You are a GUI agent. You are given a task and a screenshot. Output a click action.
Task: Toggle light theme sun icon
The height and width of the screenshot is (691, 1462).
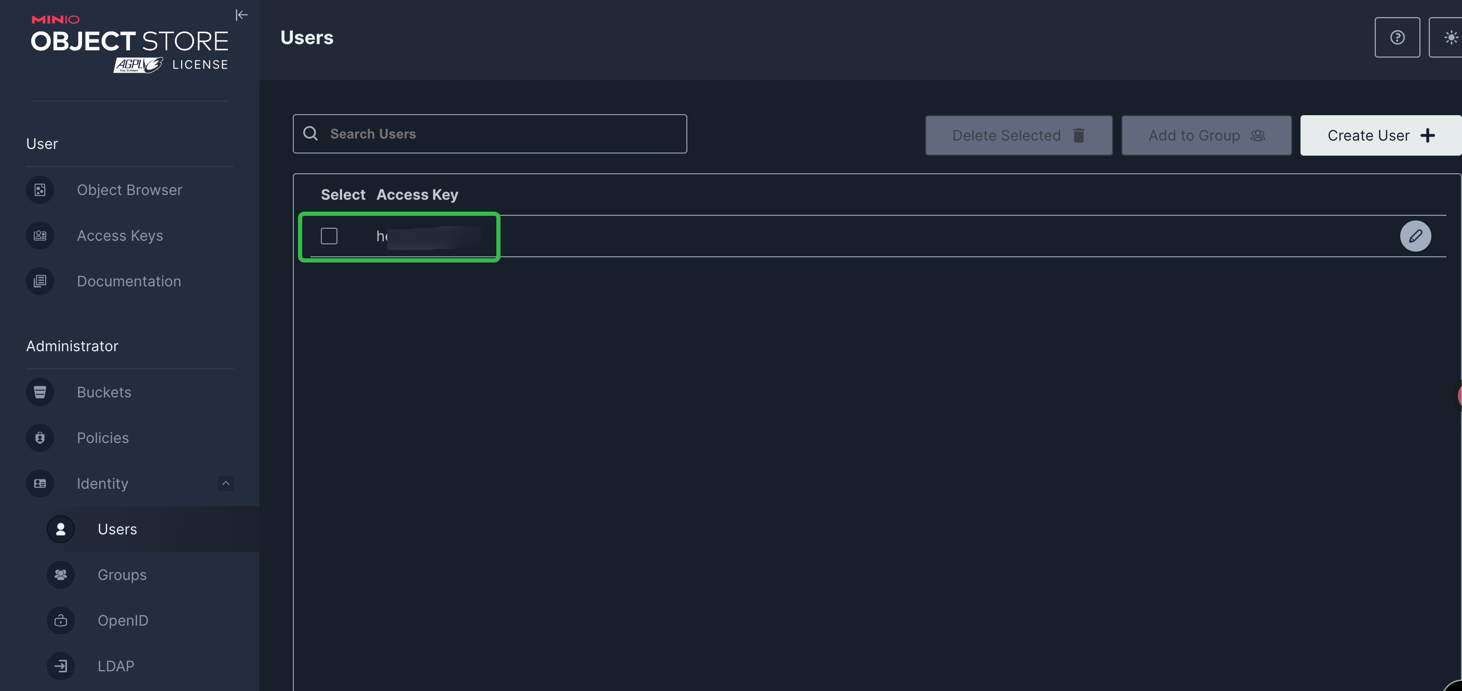coord(1450,37)
